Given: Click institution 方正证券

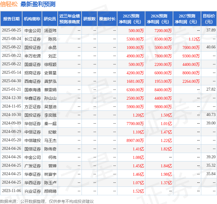Looking at the screenshot, I should pos(33,107).
